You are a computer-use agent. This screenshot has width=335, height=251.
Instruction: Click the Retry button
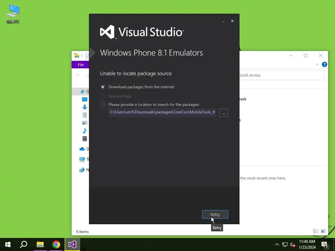tap(215, 214)
